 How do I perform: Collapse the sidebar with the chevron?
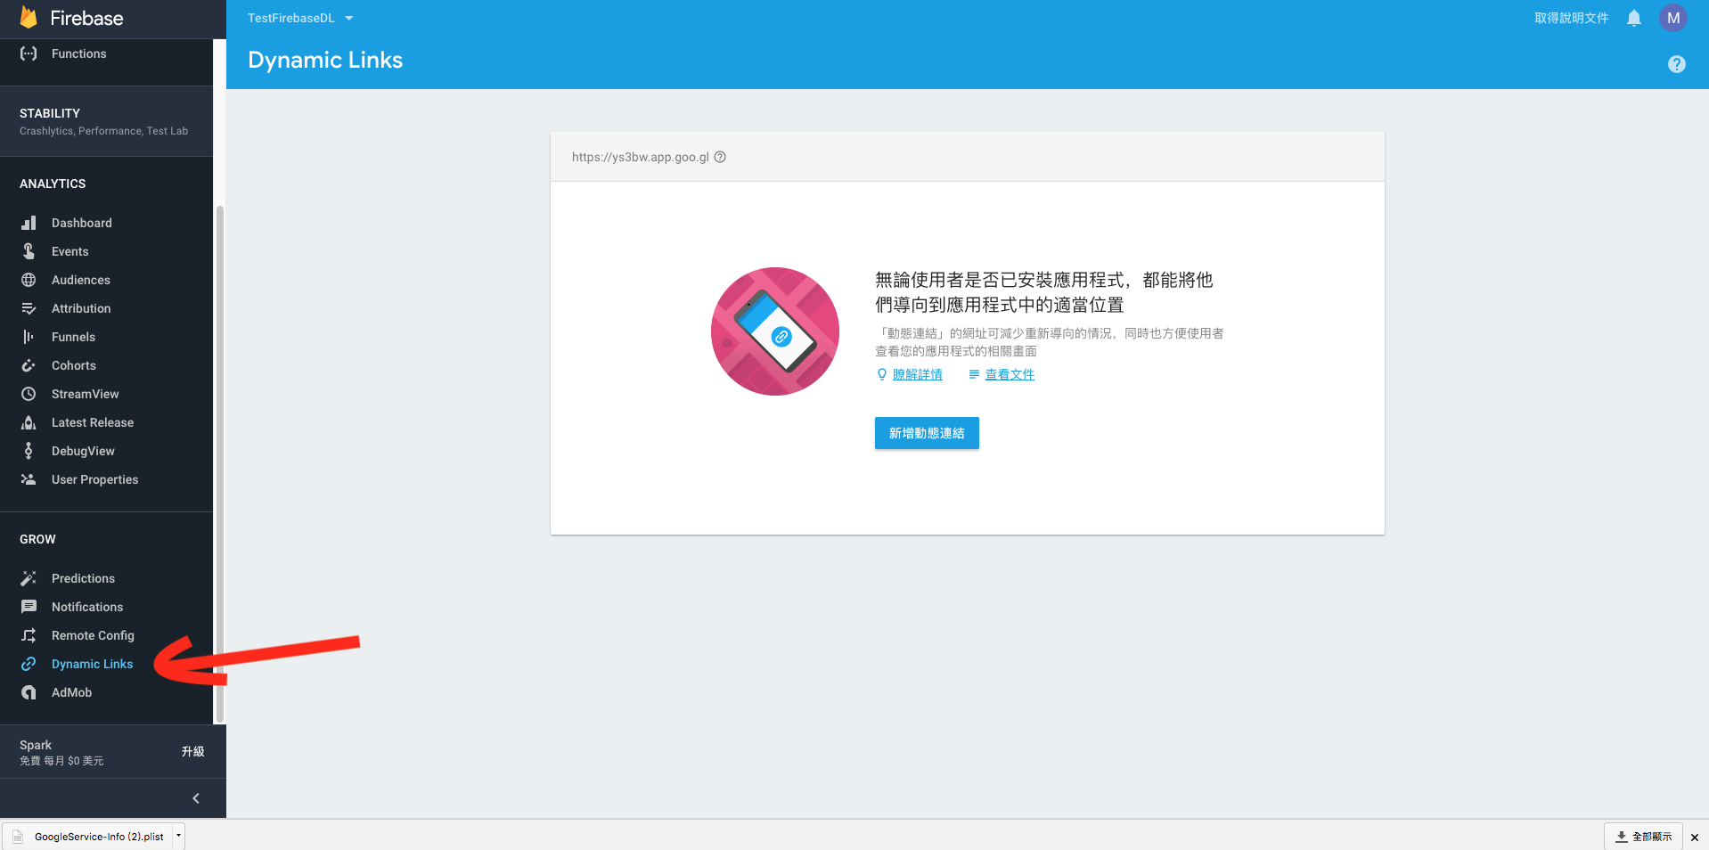click(x=196, y=798)
